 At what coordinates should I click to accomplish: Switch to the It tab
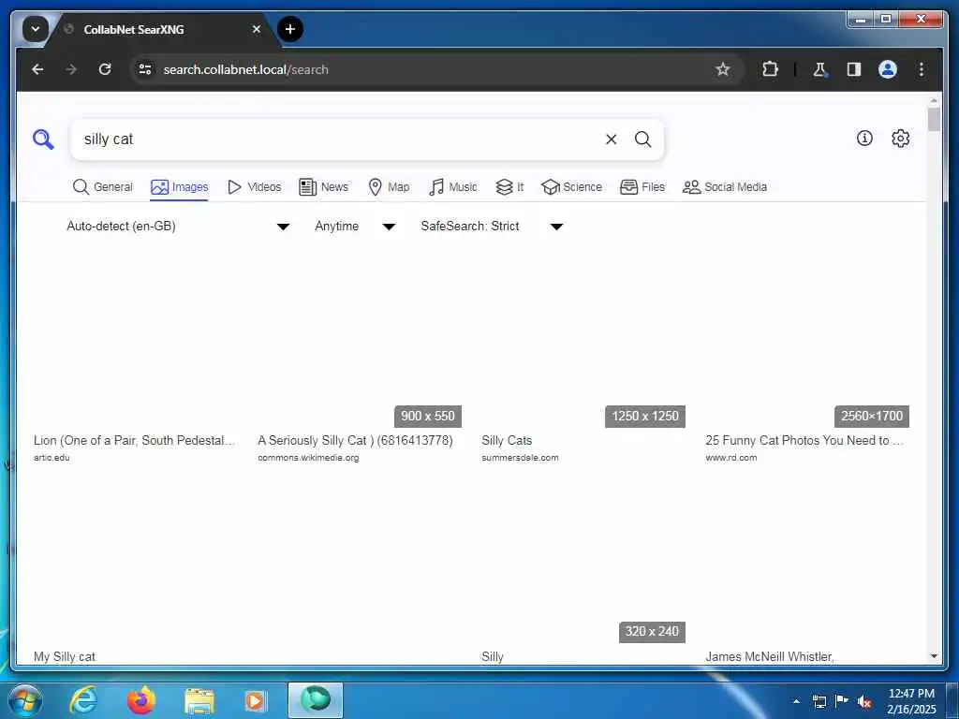[x=509, y=186]
